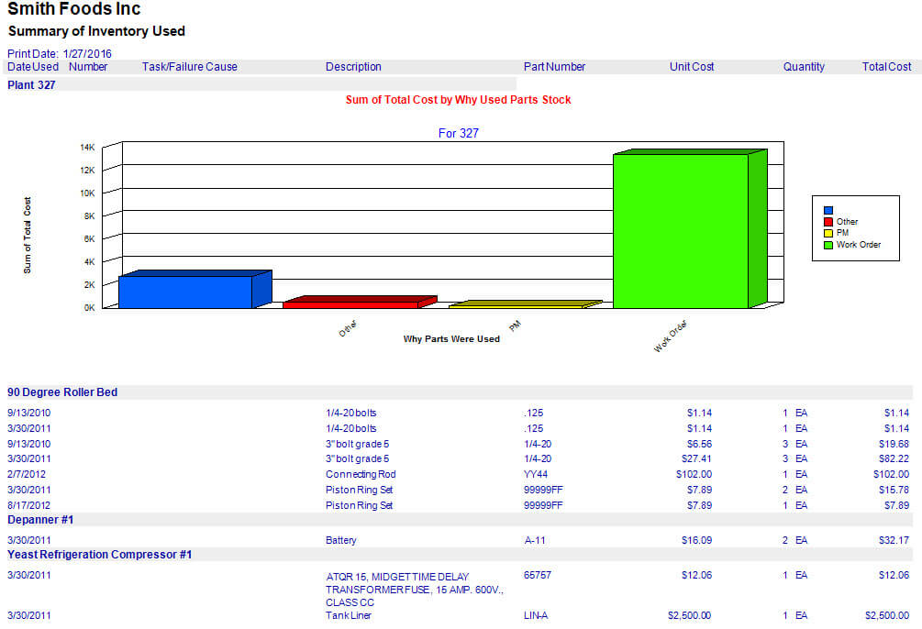Click the Number column header
Screen dimensions: 922x629
(88, 67)
